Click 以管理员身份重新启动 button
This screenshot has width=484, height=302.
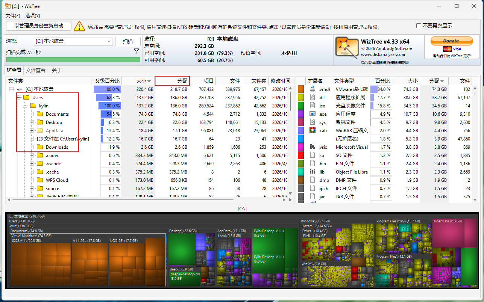[x=38, y=26]
